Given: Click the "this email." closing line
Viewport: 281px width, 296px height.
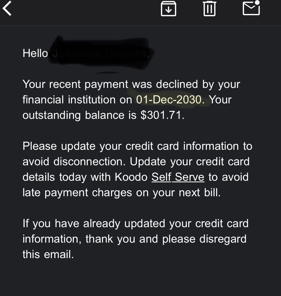Looking at the screenshot, I should click(48, 254).
